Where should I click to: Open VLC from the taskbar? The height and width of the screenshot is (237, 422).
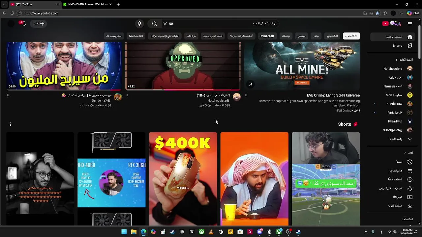click(211, 232)
